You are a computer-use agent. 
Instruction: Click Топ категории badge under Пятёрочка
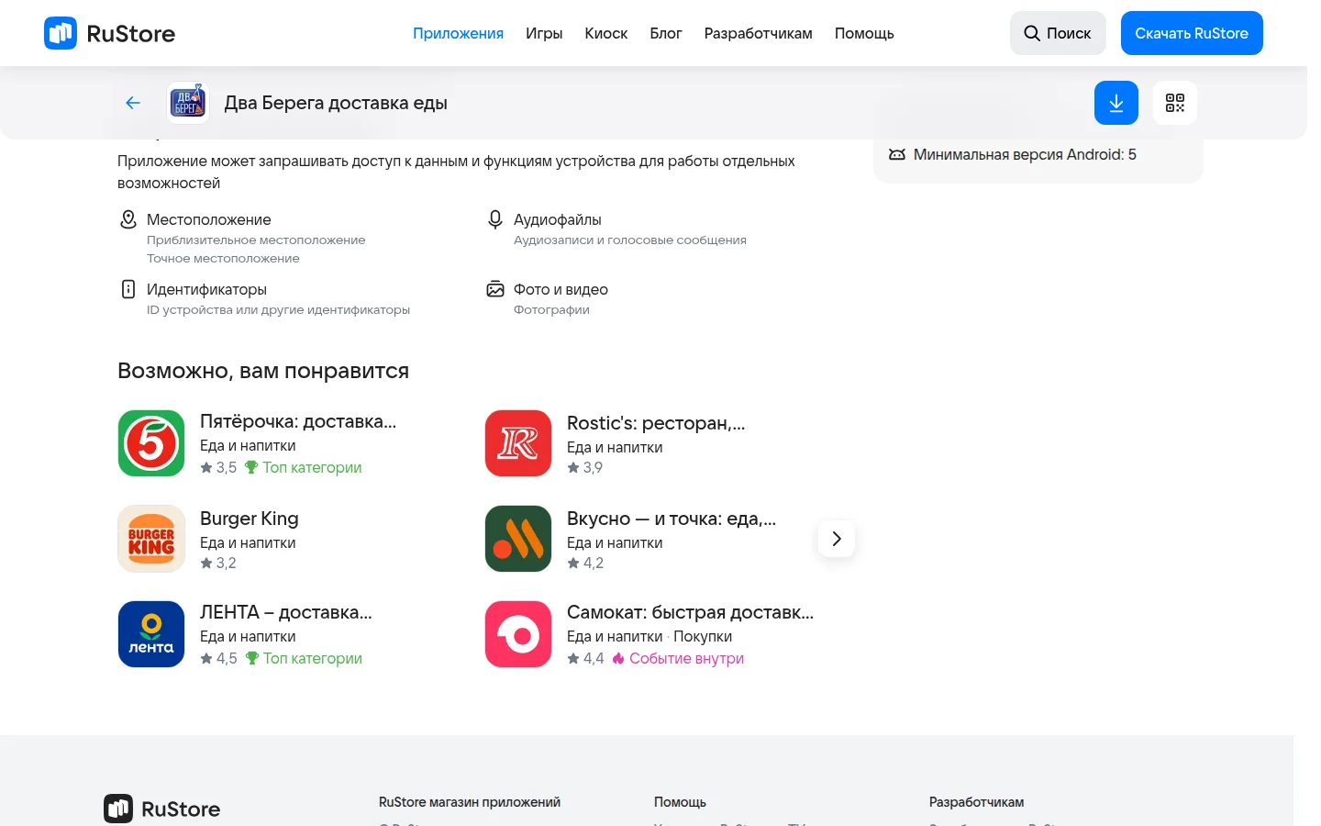click(304, 467)
